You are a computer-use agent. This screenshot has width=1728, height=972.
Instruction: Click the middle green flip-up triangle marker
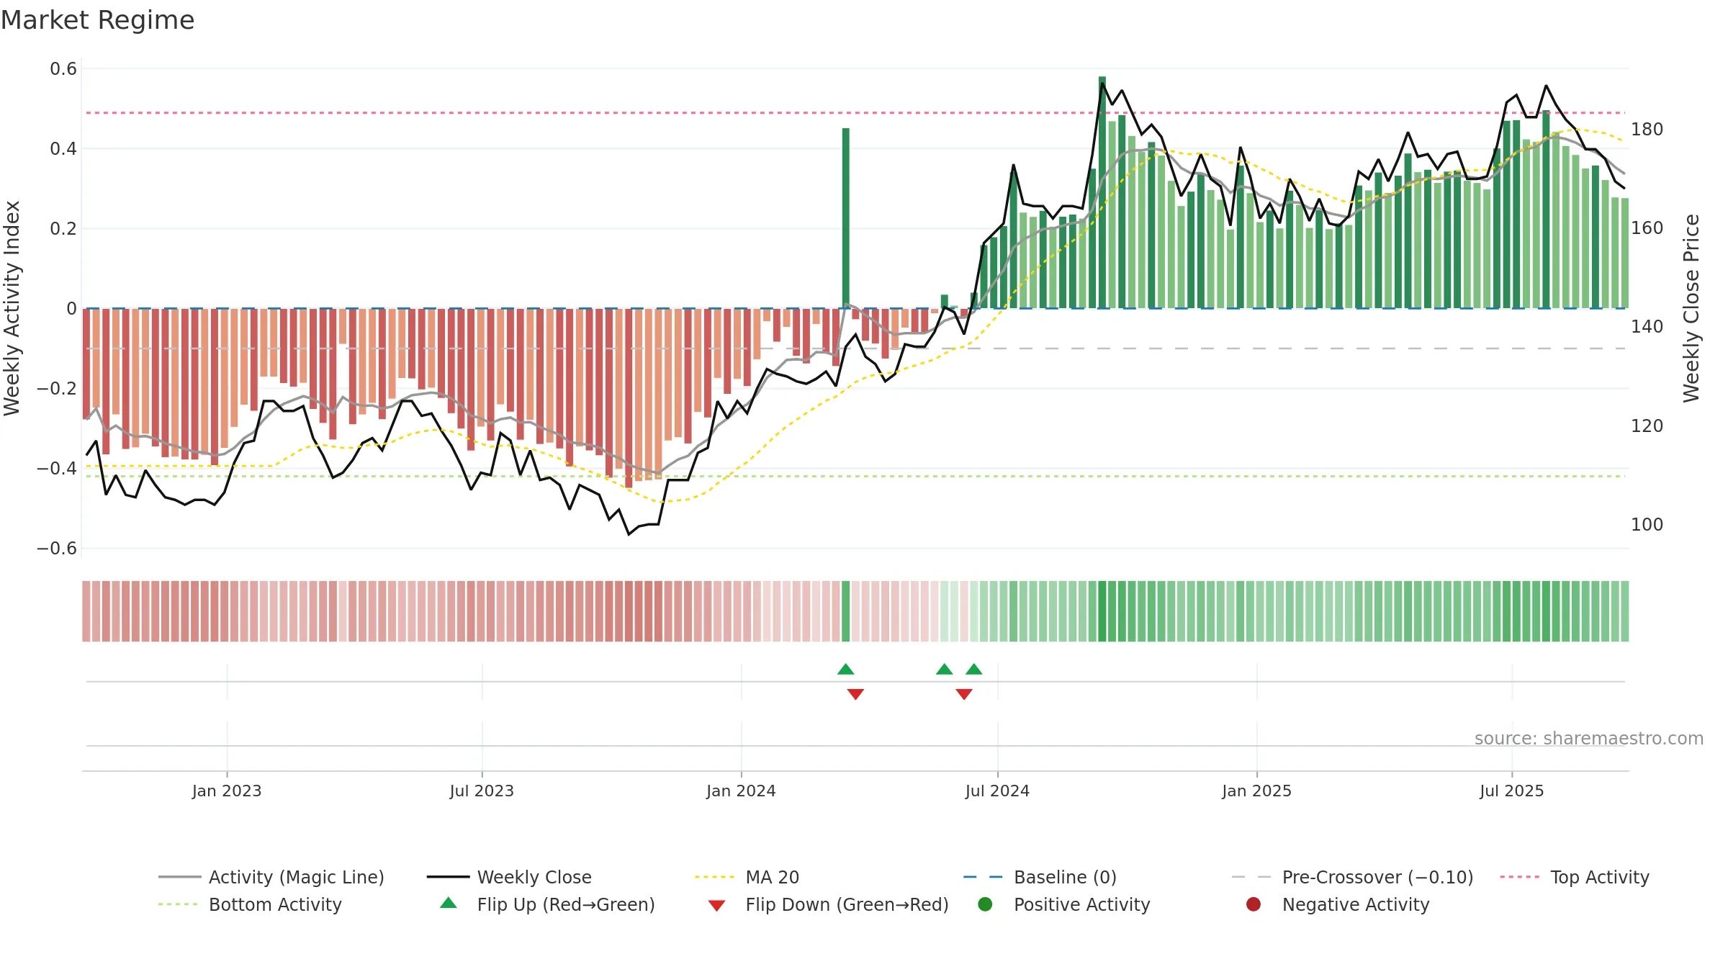pos(945,670)
